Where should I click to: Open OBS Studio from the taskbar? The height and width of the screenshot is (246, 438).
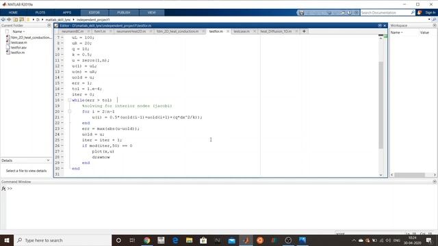(x=288, y=240)
